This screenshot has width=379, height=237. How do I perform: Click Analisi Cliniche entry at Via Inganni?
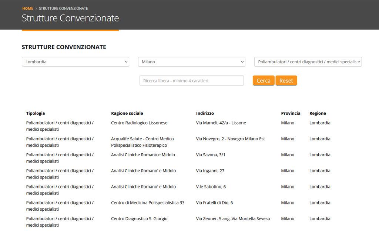pos(143,171)
